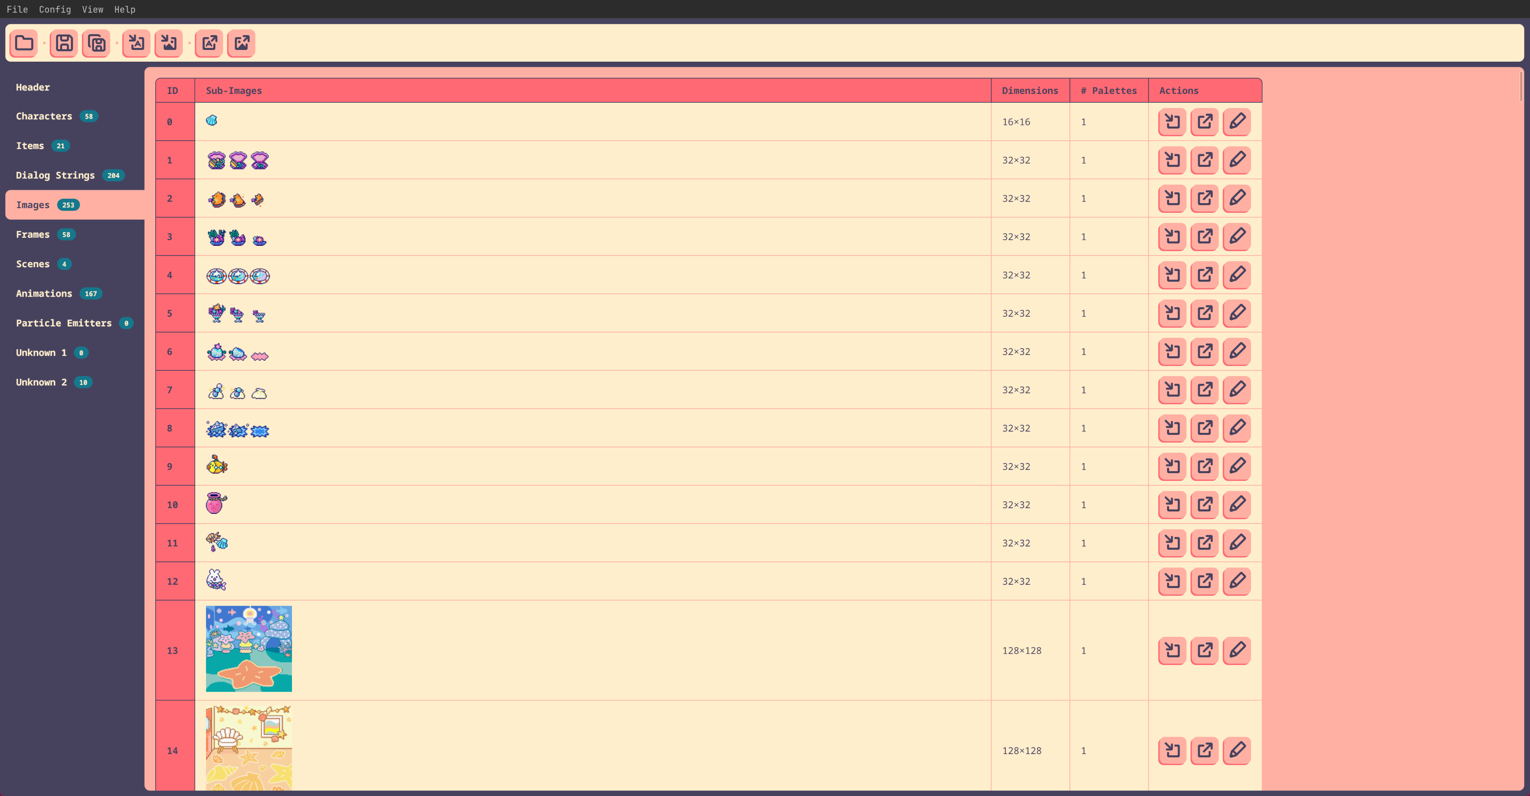
Task: Click the vertical scrollbar on the right
Action: 1521,87
